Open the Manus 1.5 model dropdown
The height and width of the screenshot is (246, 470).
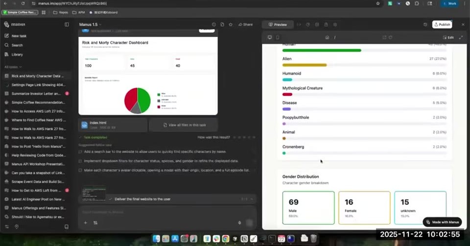[90, 24]
